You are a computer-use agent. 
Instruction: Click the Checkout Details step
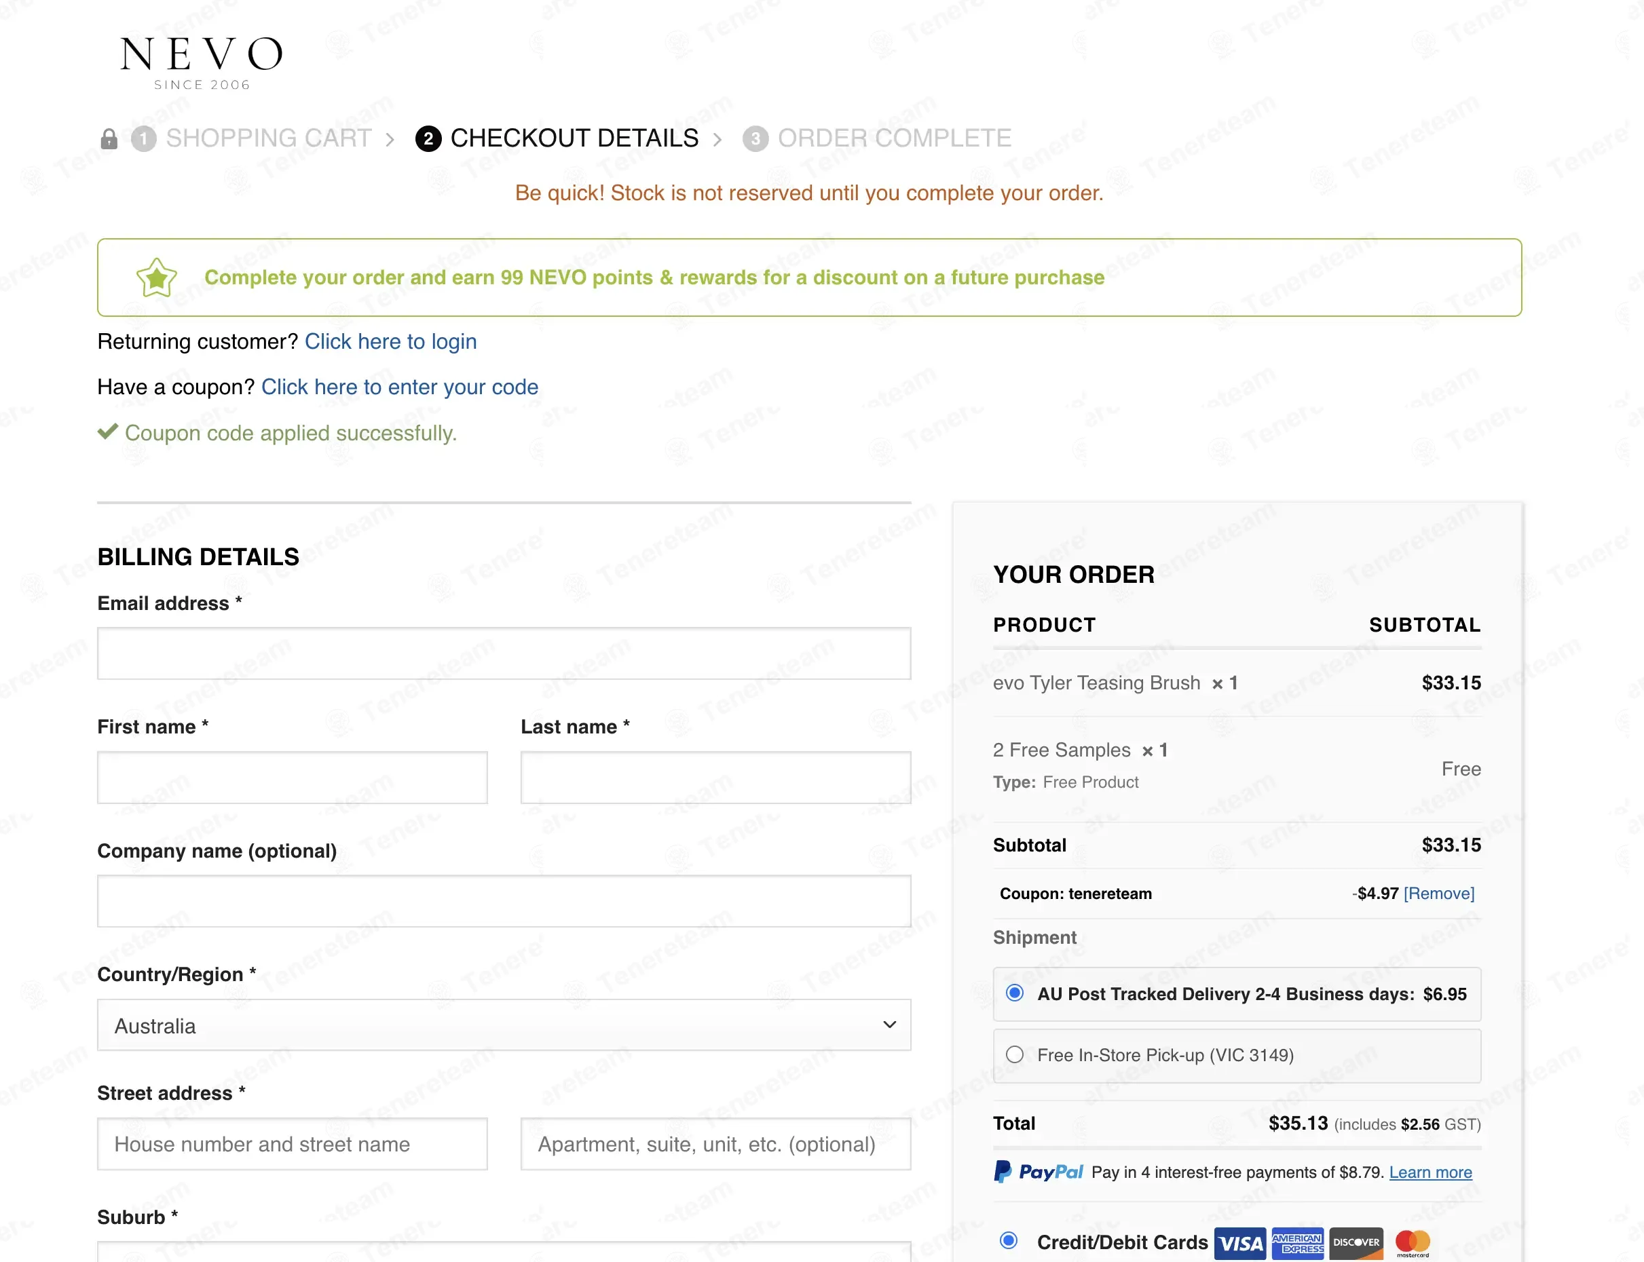click(574, 138)
